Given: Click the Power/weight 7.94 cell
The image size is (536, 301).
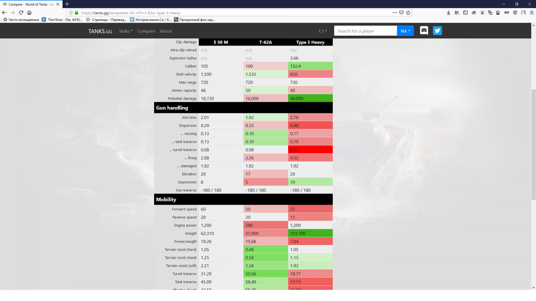Looking at the screenshot, I should [x=310, y=241].
